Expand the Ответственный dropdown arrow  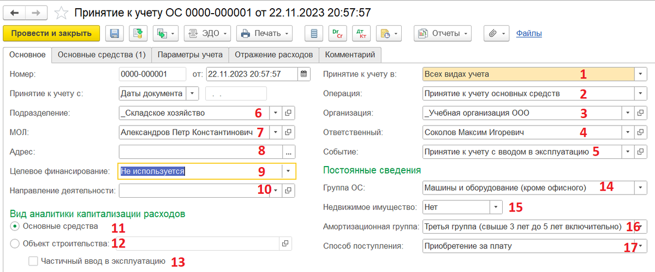click(628, 132)
